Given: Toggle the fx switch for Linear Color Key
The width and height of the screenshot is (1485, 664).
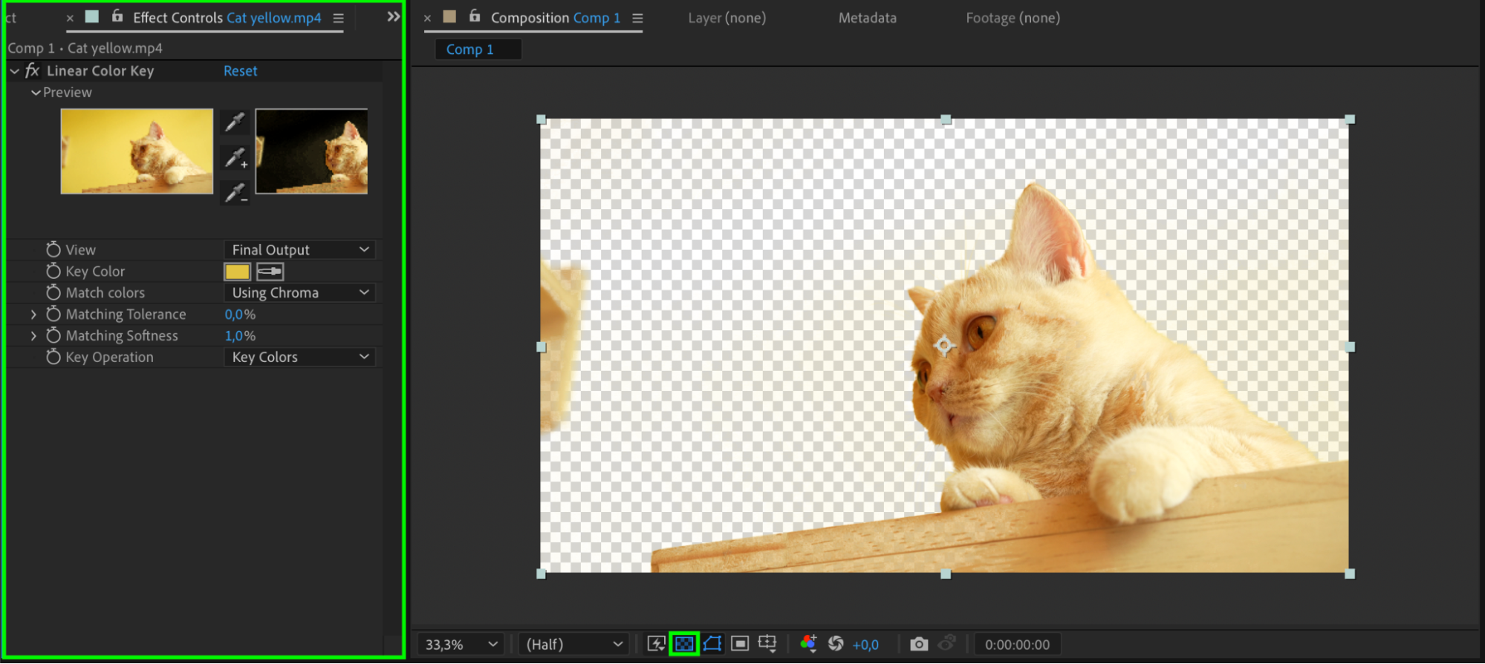Looking at the screenshot, I should [32, 71].
